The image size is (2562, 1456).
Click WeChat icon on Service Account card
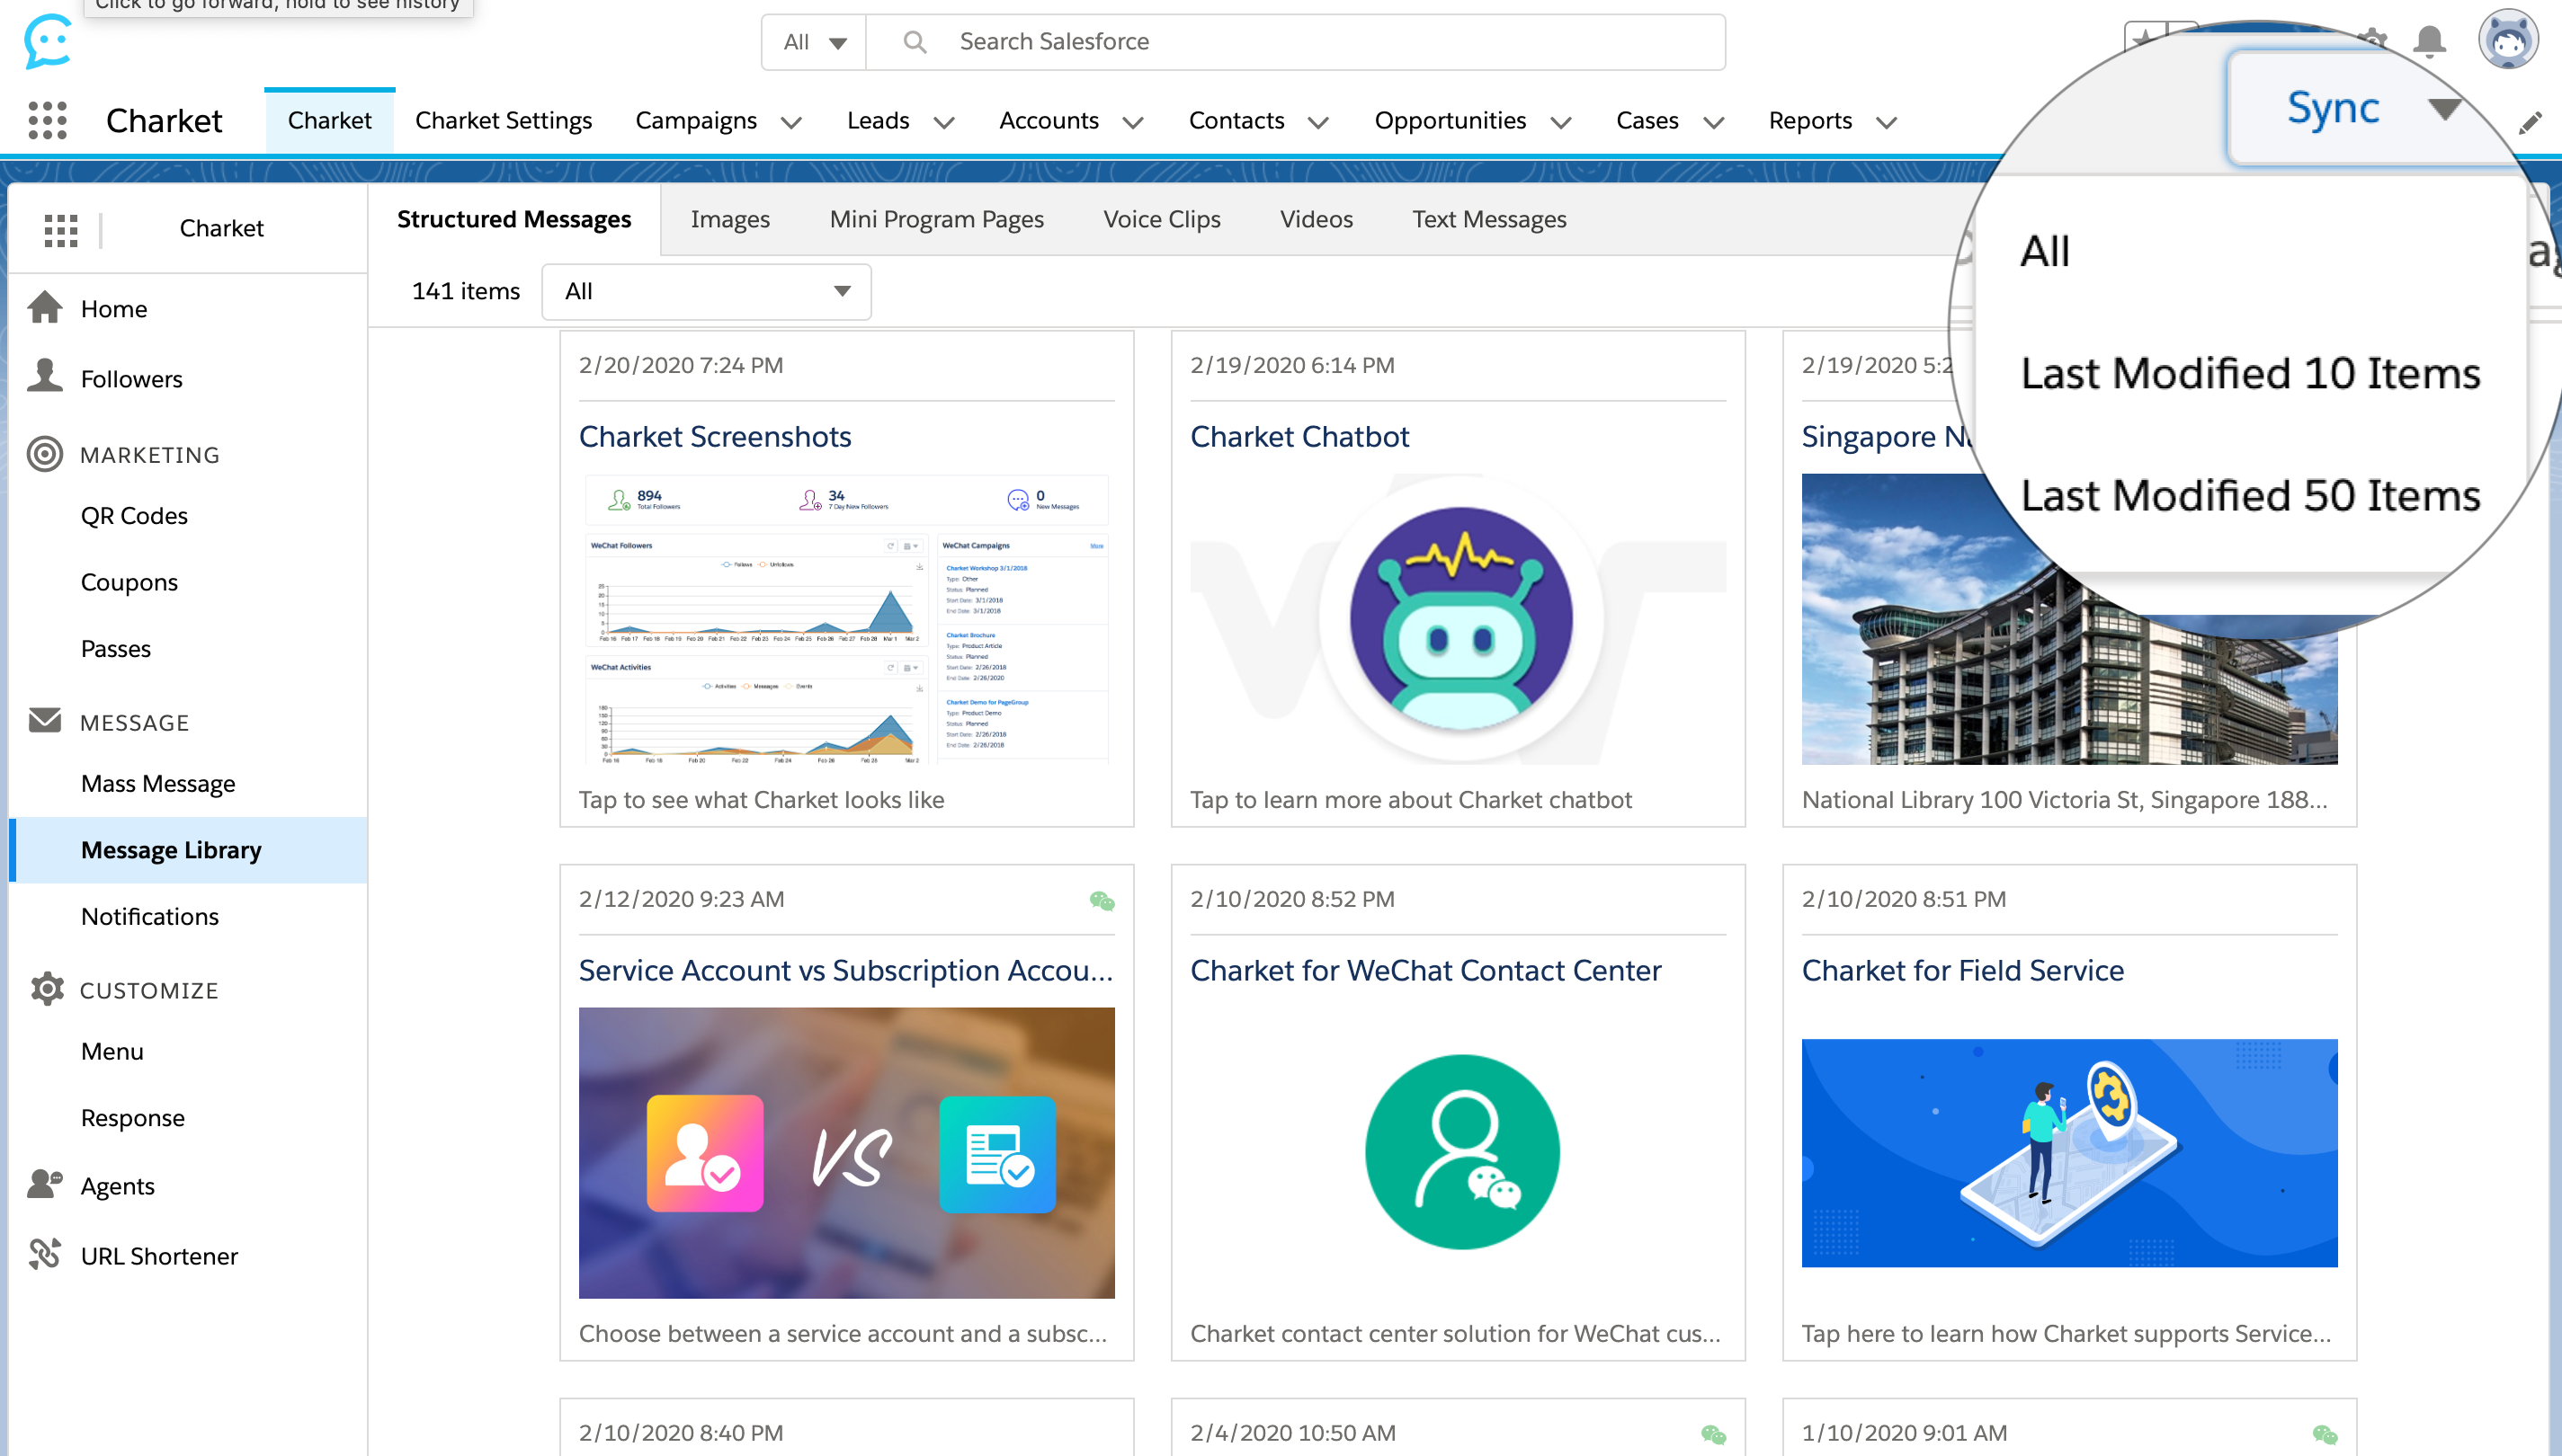1102,901
